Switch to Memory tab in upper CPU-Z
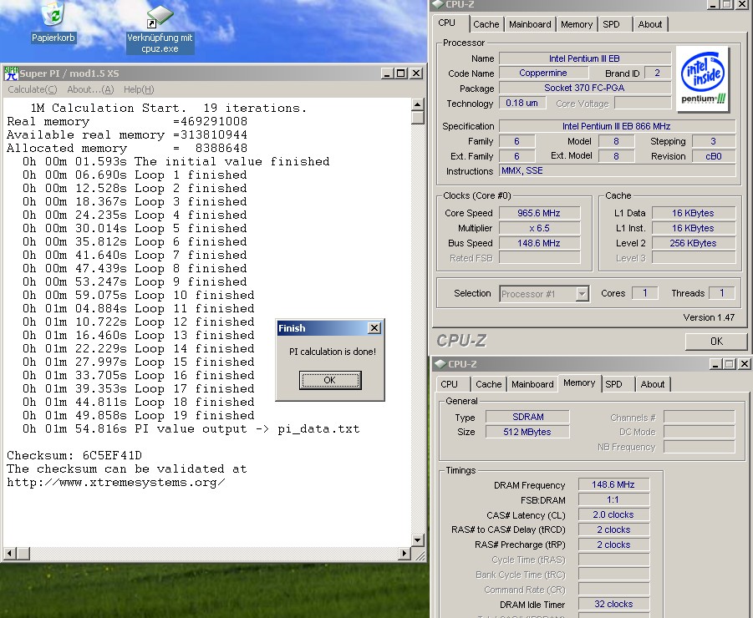753x618 pixels. [x=577, y=24]
